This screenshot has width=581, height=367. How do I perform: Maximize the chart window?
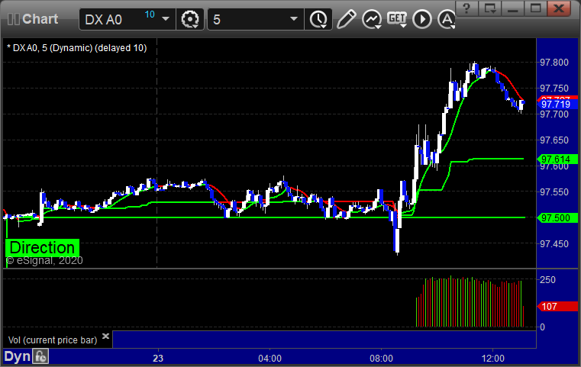coord(535,8)
